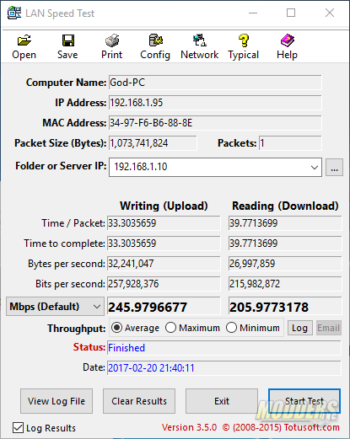Click the Network toolbar icon
The width and height of the screenshot is (350, 439).
tap(200, 40)
